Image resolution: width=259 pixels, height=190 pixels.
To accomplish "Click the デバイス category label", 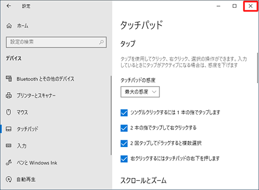I will [13, 59].
